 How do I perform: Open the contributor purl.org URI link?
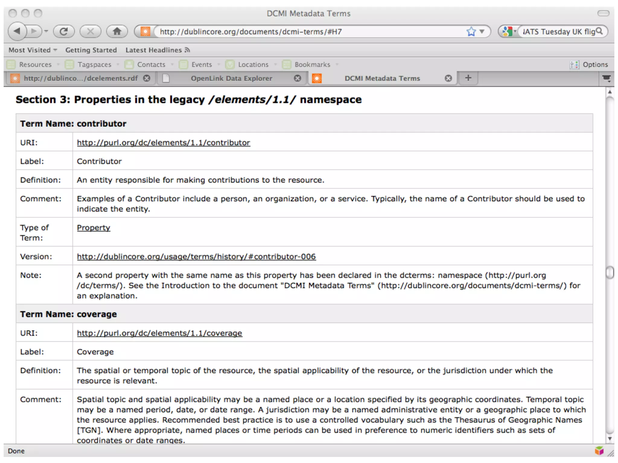163,143
